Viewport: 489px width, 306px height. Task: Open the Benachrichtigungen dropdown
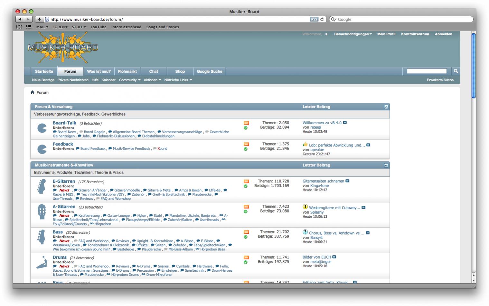(353, 34)
